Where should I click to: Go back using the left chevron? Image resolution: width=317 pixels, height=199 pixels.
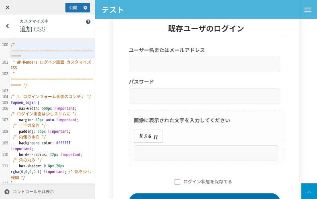point(8,26)
